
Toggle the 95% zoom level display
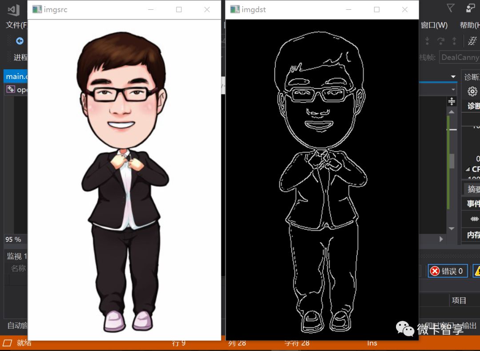[x=13, y=239]
